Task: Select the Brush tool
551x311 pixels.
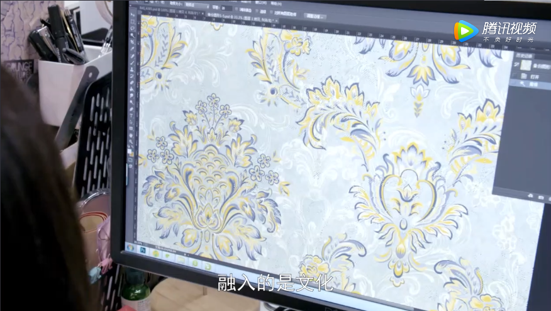Action: pyautogui.click(x=132, y=62)
